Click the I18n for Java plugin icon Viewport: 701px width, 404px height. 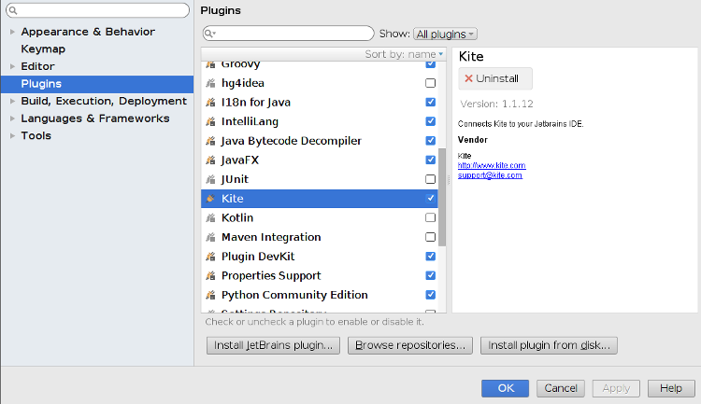point(210,103)
